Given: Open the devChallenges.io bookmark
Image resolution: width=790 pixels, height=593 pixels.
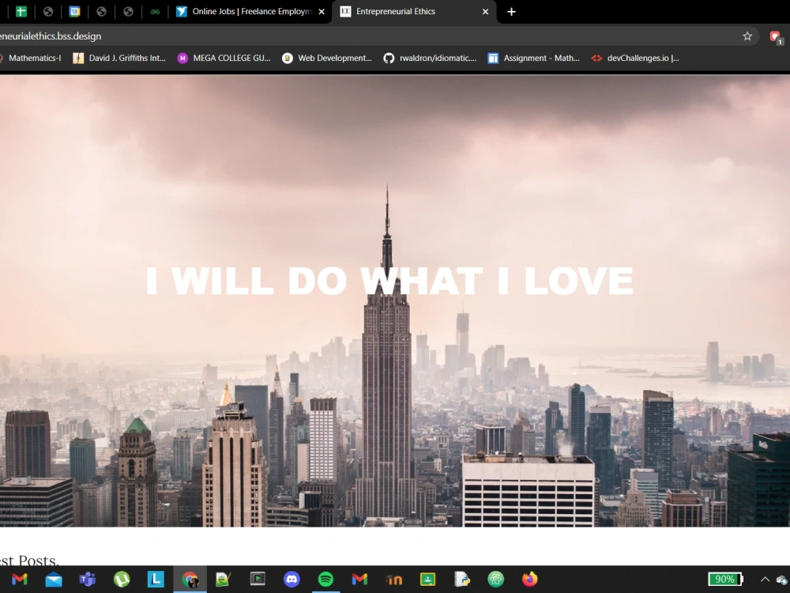Looking at the screenshot, I should click(x=635, y=58).
